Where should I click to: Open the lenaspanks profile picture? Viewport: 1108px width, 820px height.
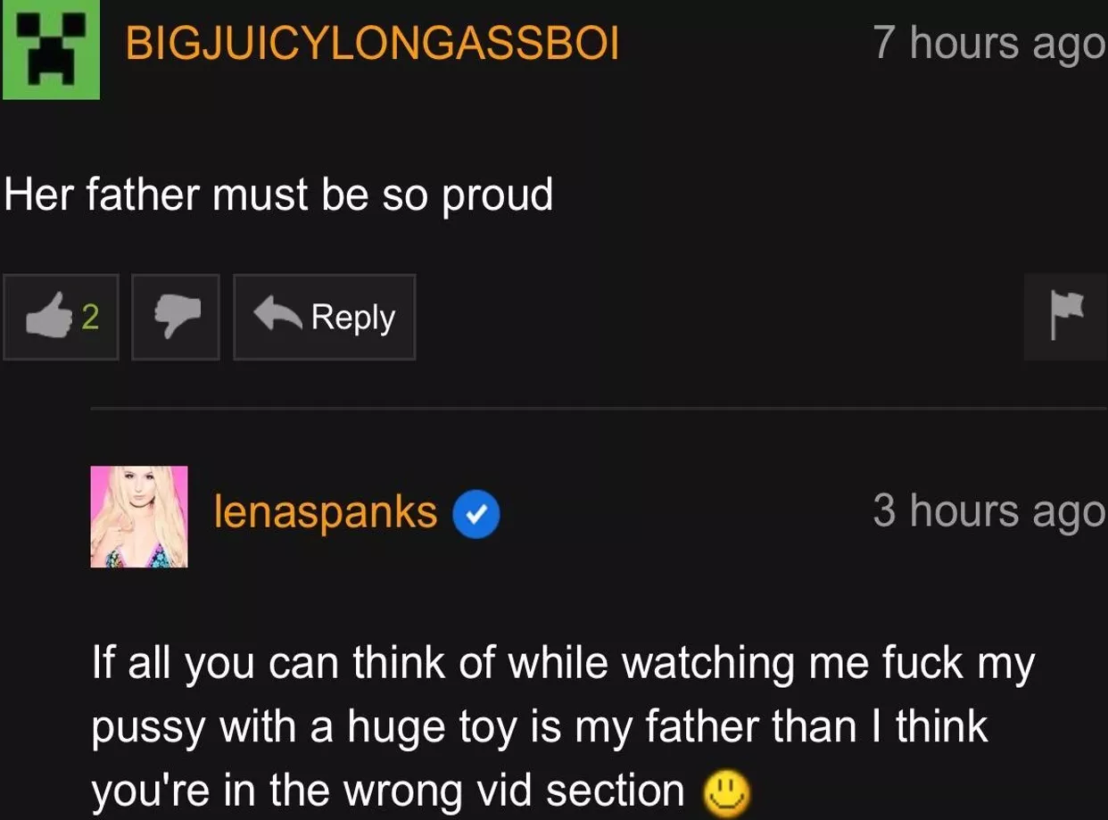[139, 517]
